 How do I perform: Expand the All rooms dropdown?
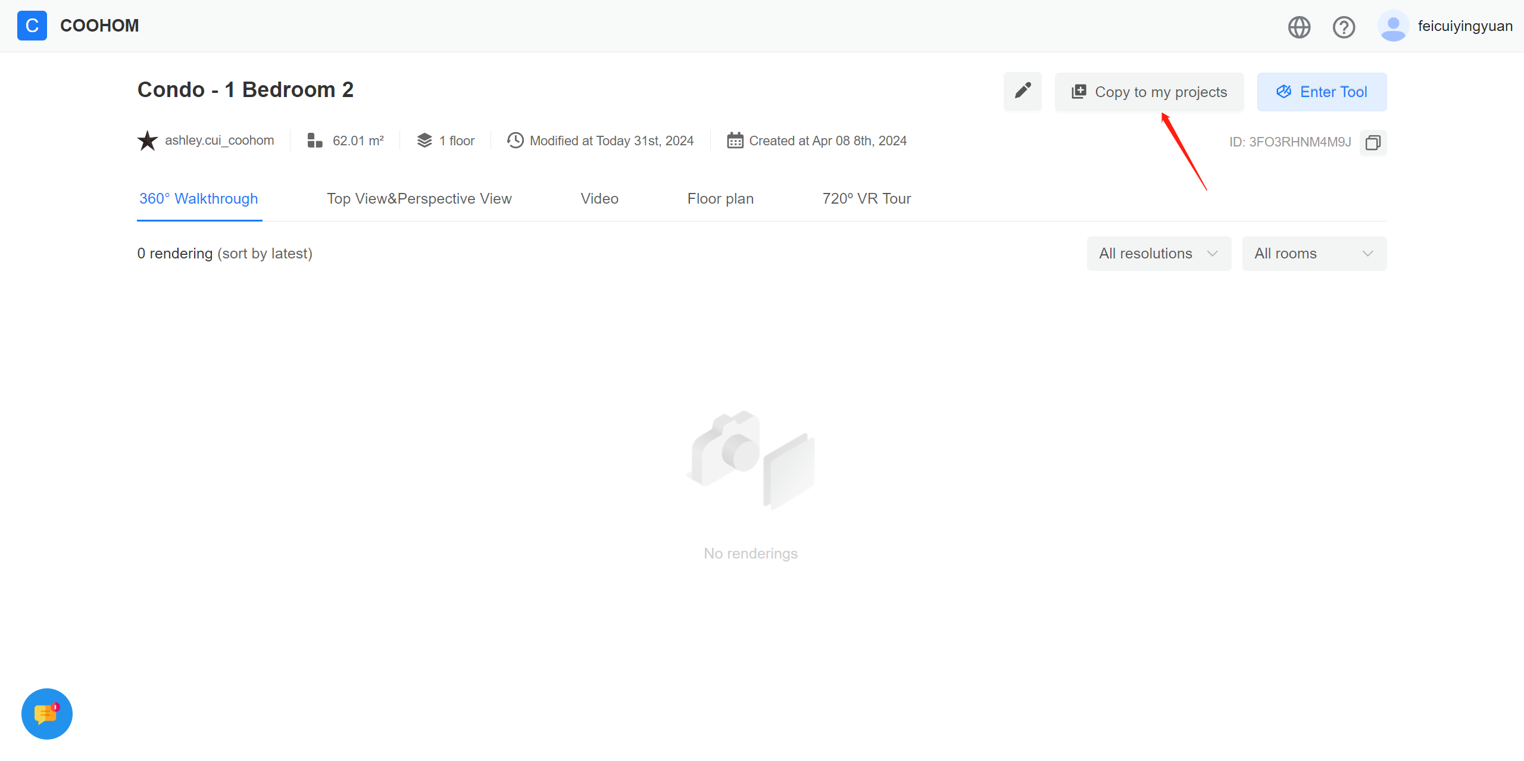(1314, 254)
